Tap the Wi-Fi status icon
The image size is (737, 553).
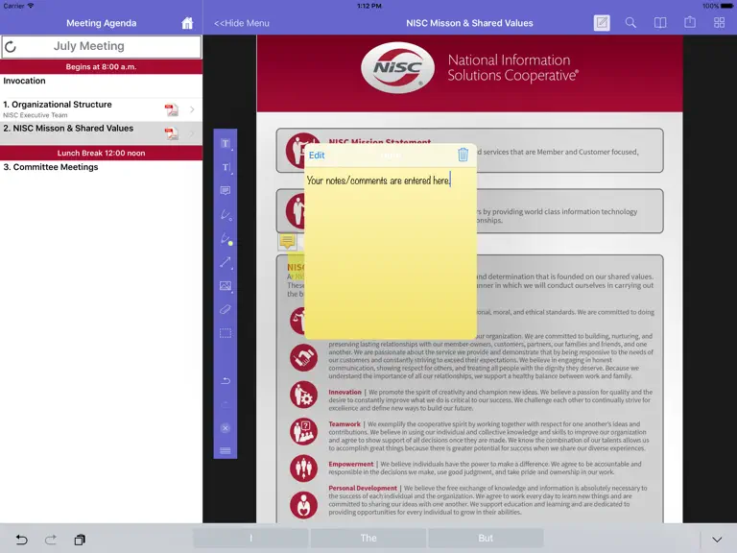(31, 6)
